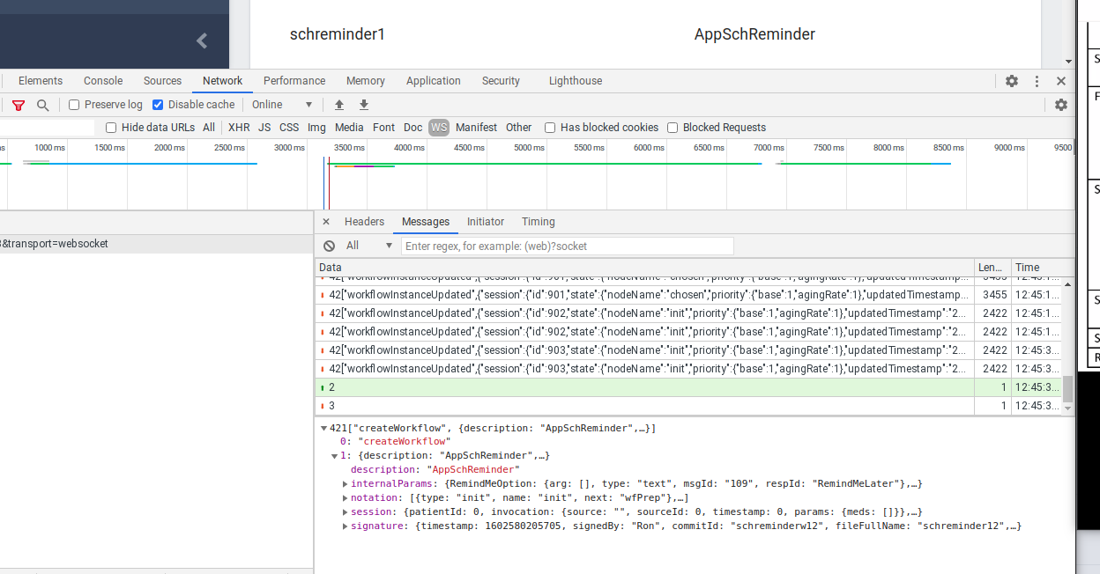
Task: Enable the Has blocked cookies checkbox
Action: pyautogui.click(x=550, y=128)
